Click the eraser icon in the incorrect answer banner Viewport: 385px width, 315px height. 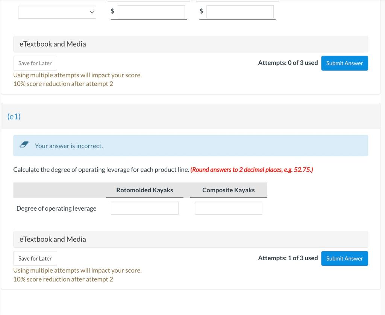tap(24, 144)
